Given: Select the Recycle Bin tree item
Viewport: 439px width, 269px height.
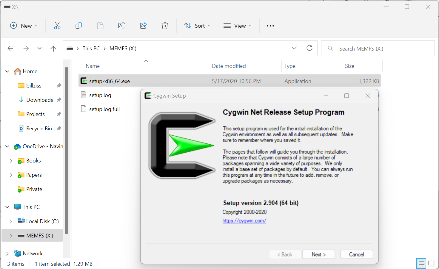Looking at the screenshot, I should pyautogui.click(x=39, y=129).
